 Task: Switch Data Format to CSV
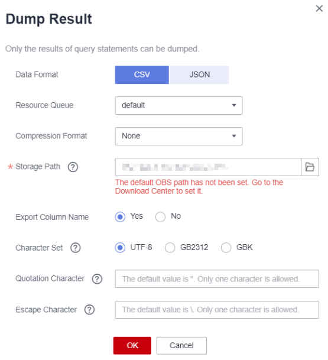[142, 75]
